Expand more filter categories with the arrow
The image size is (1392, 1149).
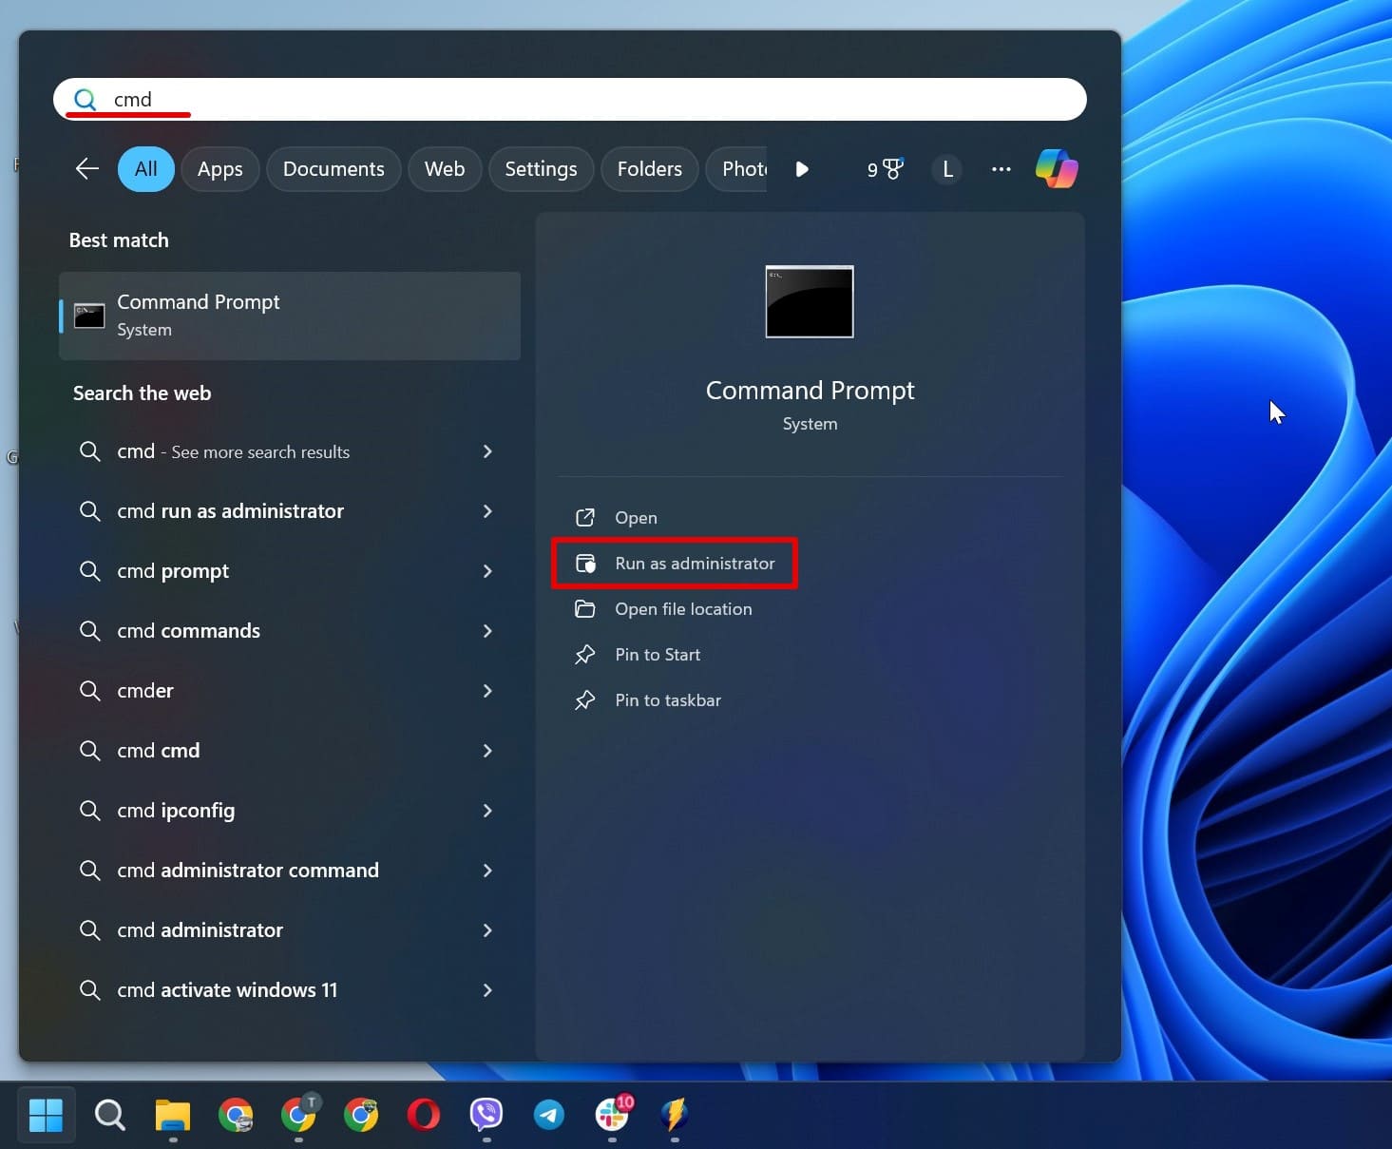[803, 168]
